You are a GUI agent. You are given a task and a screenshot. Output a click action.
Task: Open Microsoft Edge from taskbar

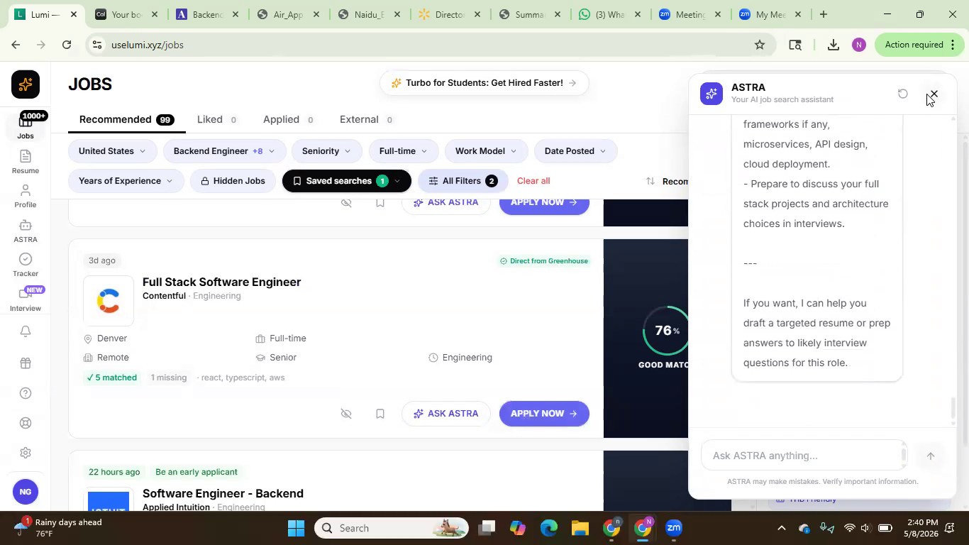pos(549,528)
